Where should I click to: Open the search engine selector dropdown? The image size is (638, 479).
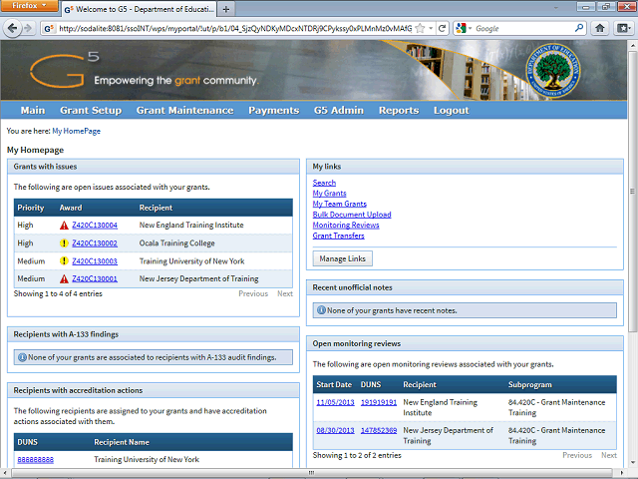pos(464,28)
